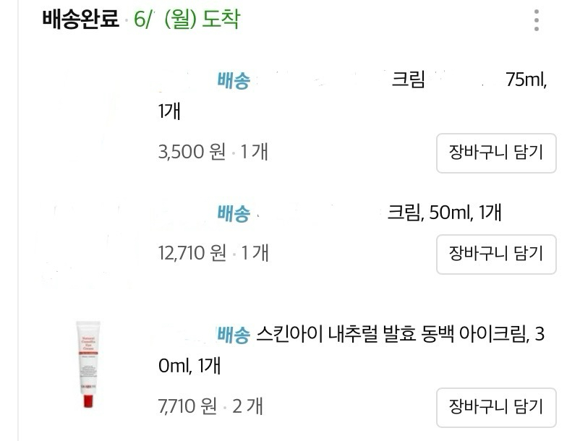Click the green (월) 도착 arrival date
This screenshot has height=441, width=580.
202,20
